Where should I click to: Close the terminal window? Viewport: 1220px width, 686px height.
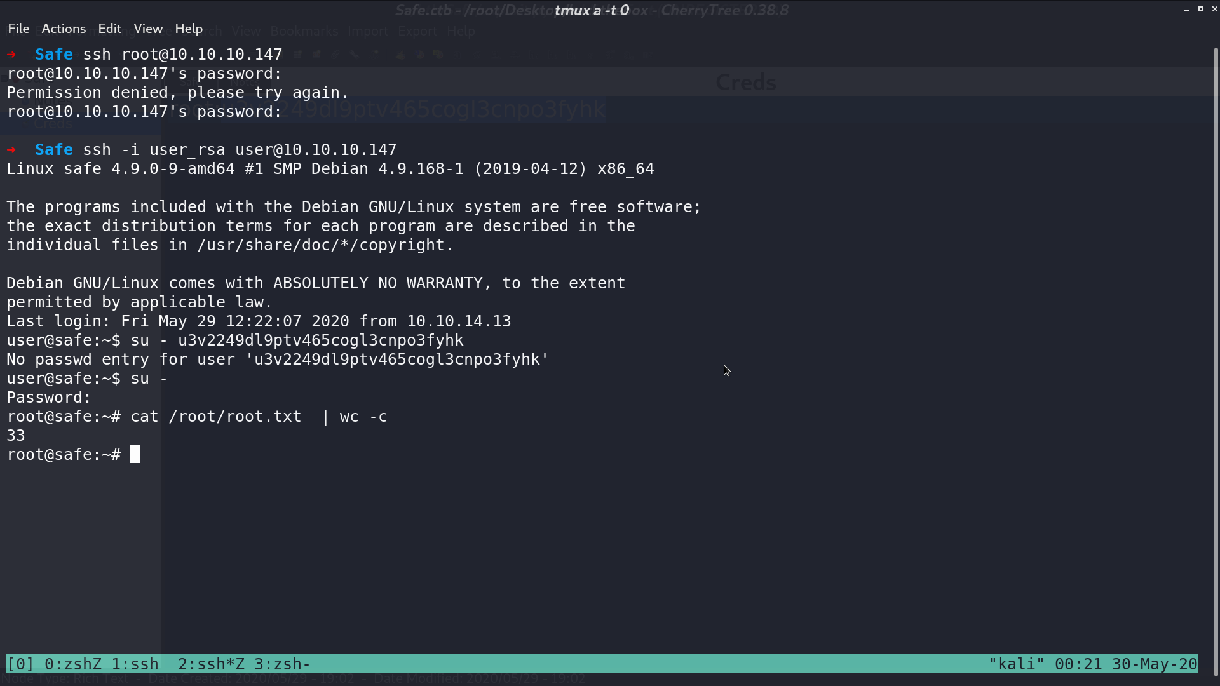tap(1214, 10)
